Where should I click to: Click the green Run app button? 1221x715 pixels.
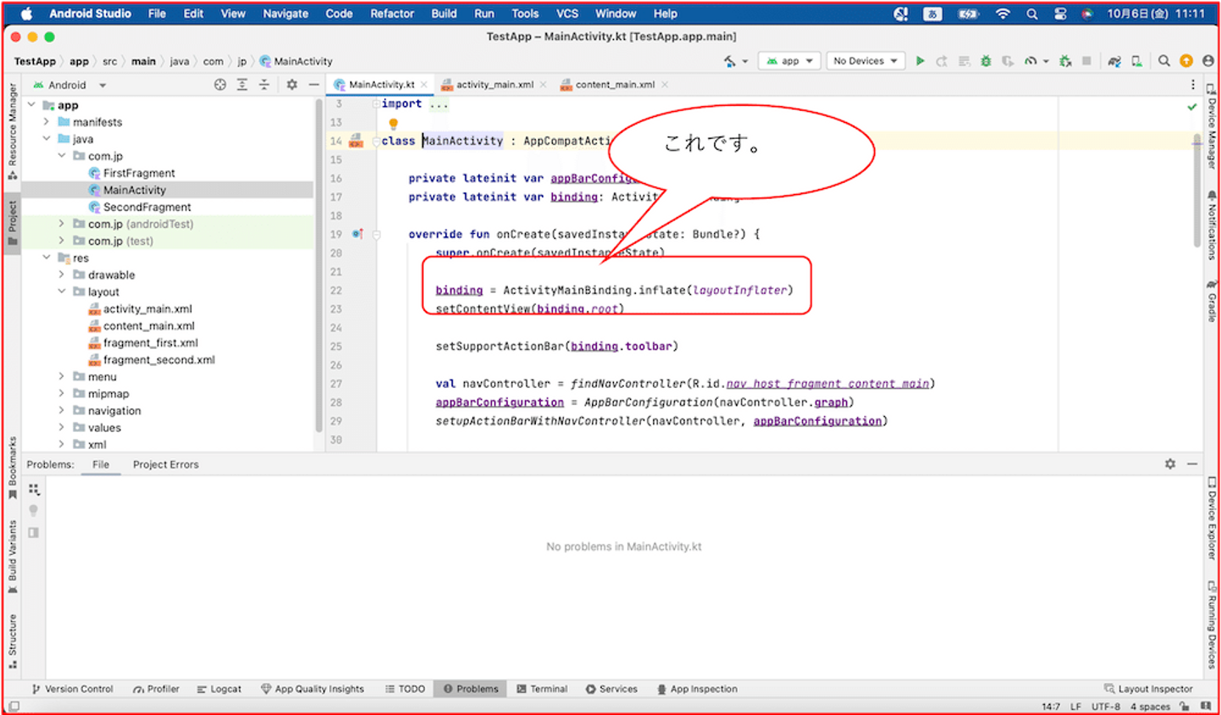(x=920, y=61)
